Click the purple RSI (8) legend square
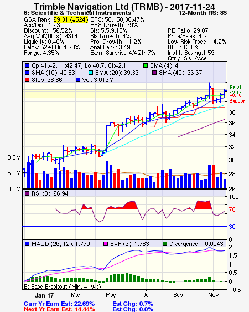Screen dimensions: 249x312 coord(27,193)
